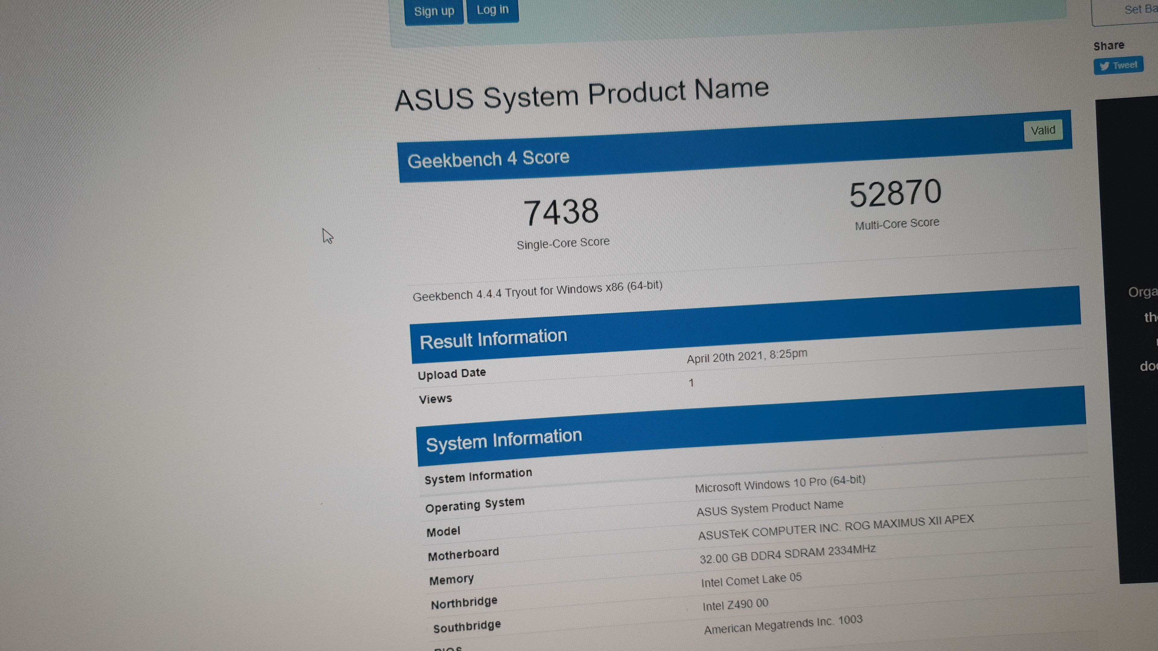
Task: Click the Upload Date label
Action: (x=451, y=374)
